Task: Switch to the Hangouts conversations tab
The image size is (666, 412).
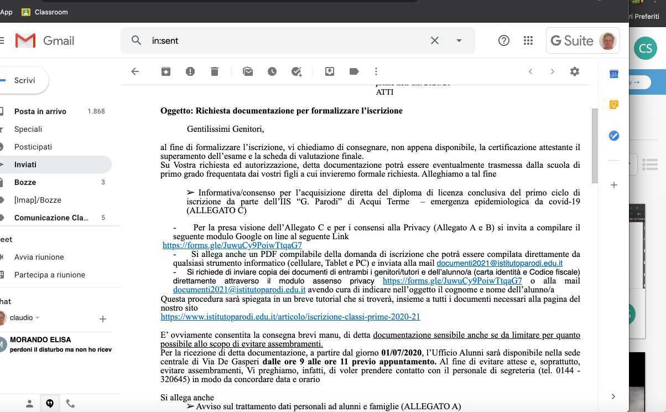Action: click(50, 404)
